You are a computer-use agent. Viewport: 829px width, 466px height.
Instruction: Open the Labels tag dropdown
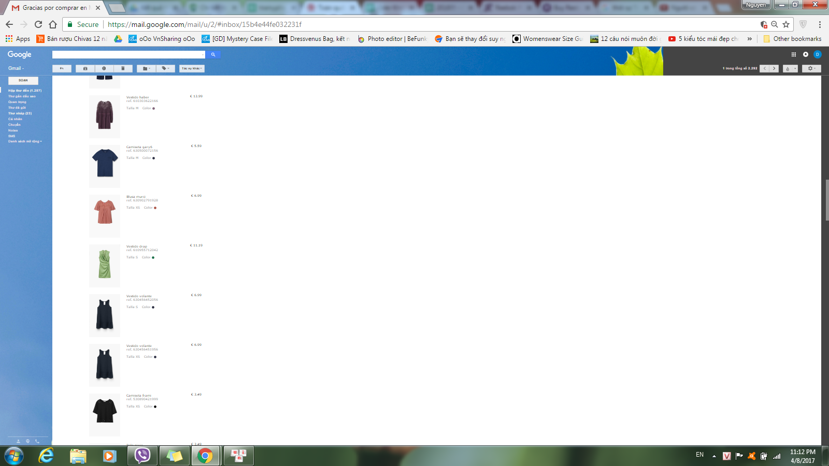(165, 68)
